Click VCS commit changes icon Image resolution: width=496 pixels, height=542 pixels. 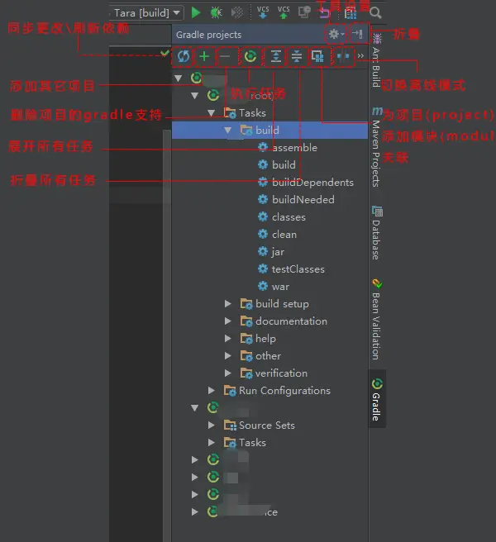pyautogui.click(x=284, y=12)
